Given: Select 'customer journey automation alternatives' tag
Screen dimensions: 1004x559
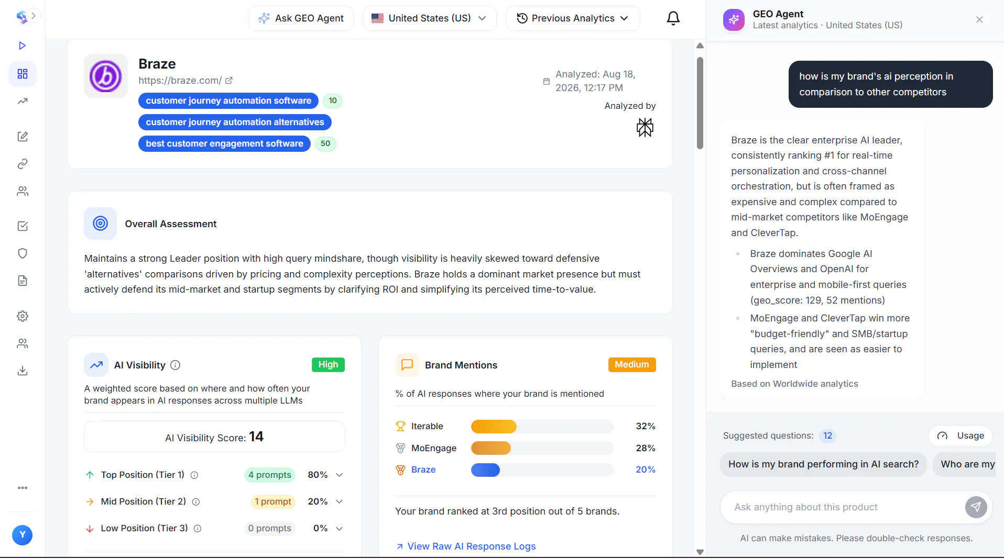Looking at the screenshot, I should pyautogui.click(x=235, y=122).
